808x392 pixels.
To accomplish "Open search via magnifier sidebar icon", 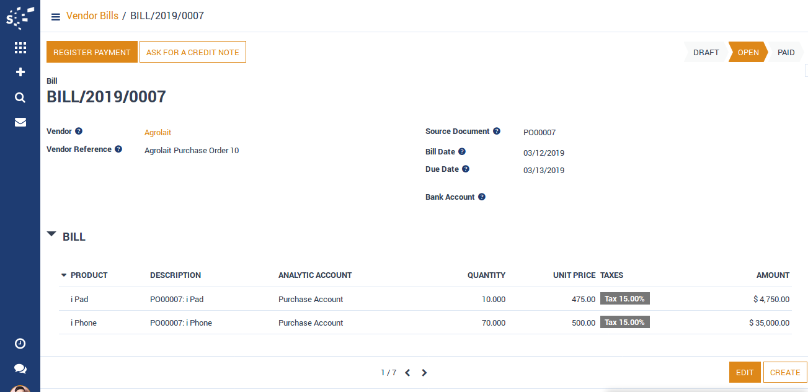I will click(20, 97).
